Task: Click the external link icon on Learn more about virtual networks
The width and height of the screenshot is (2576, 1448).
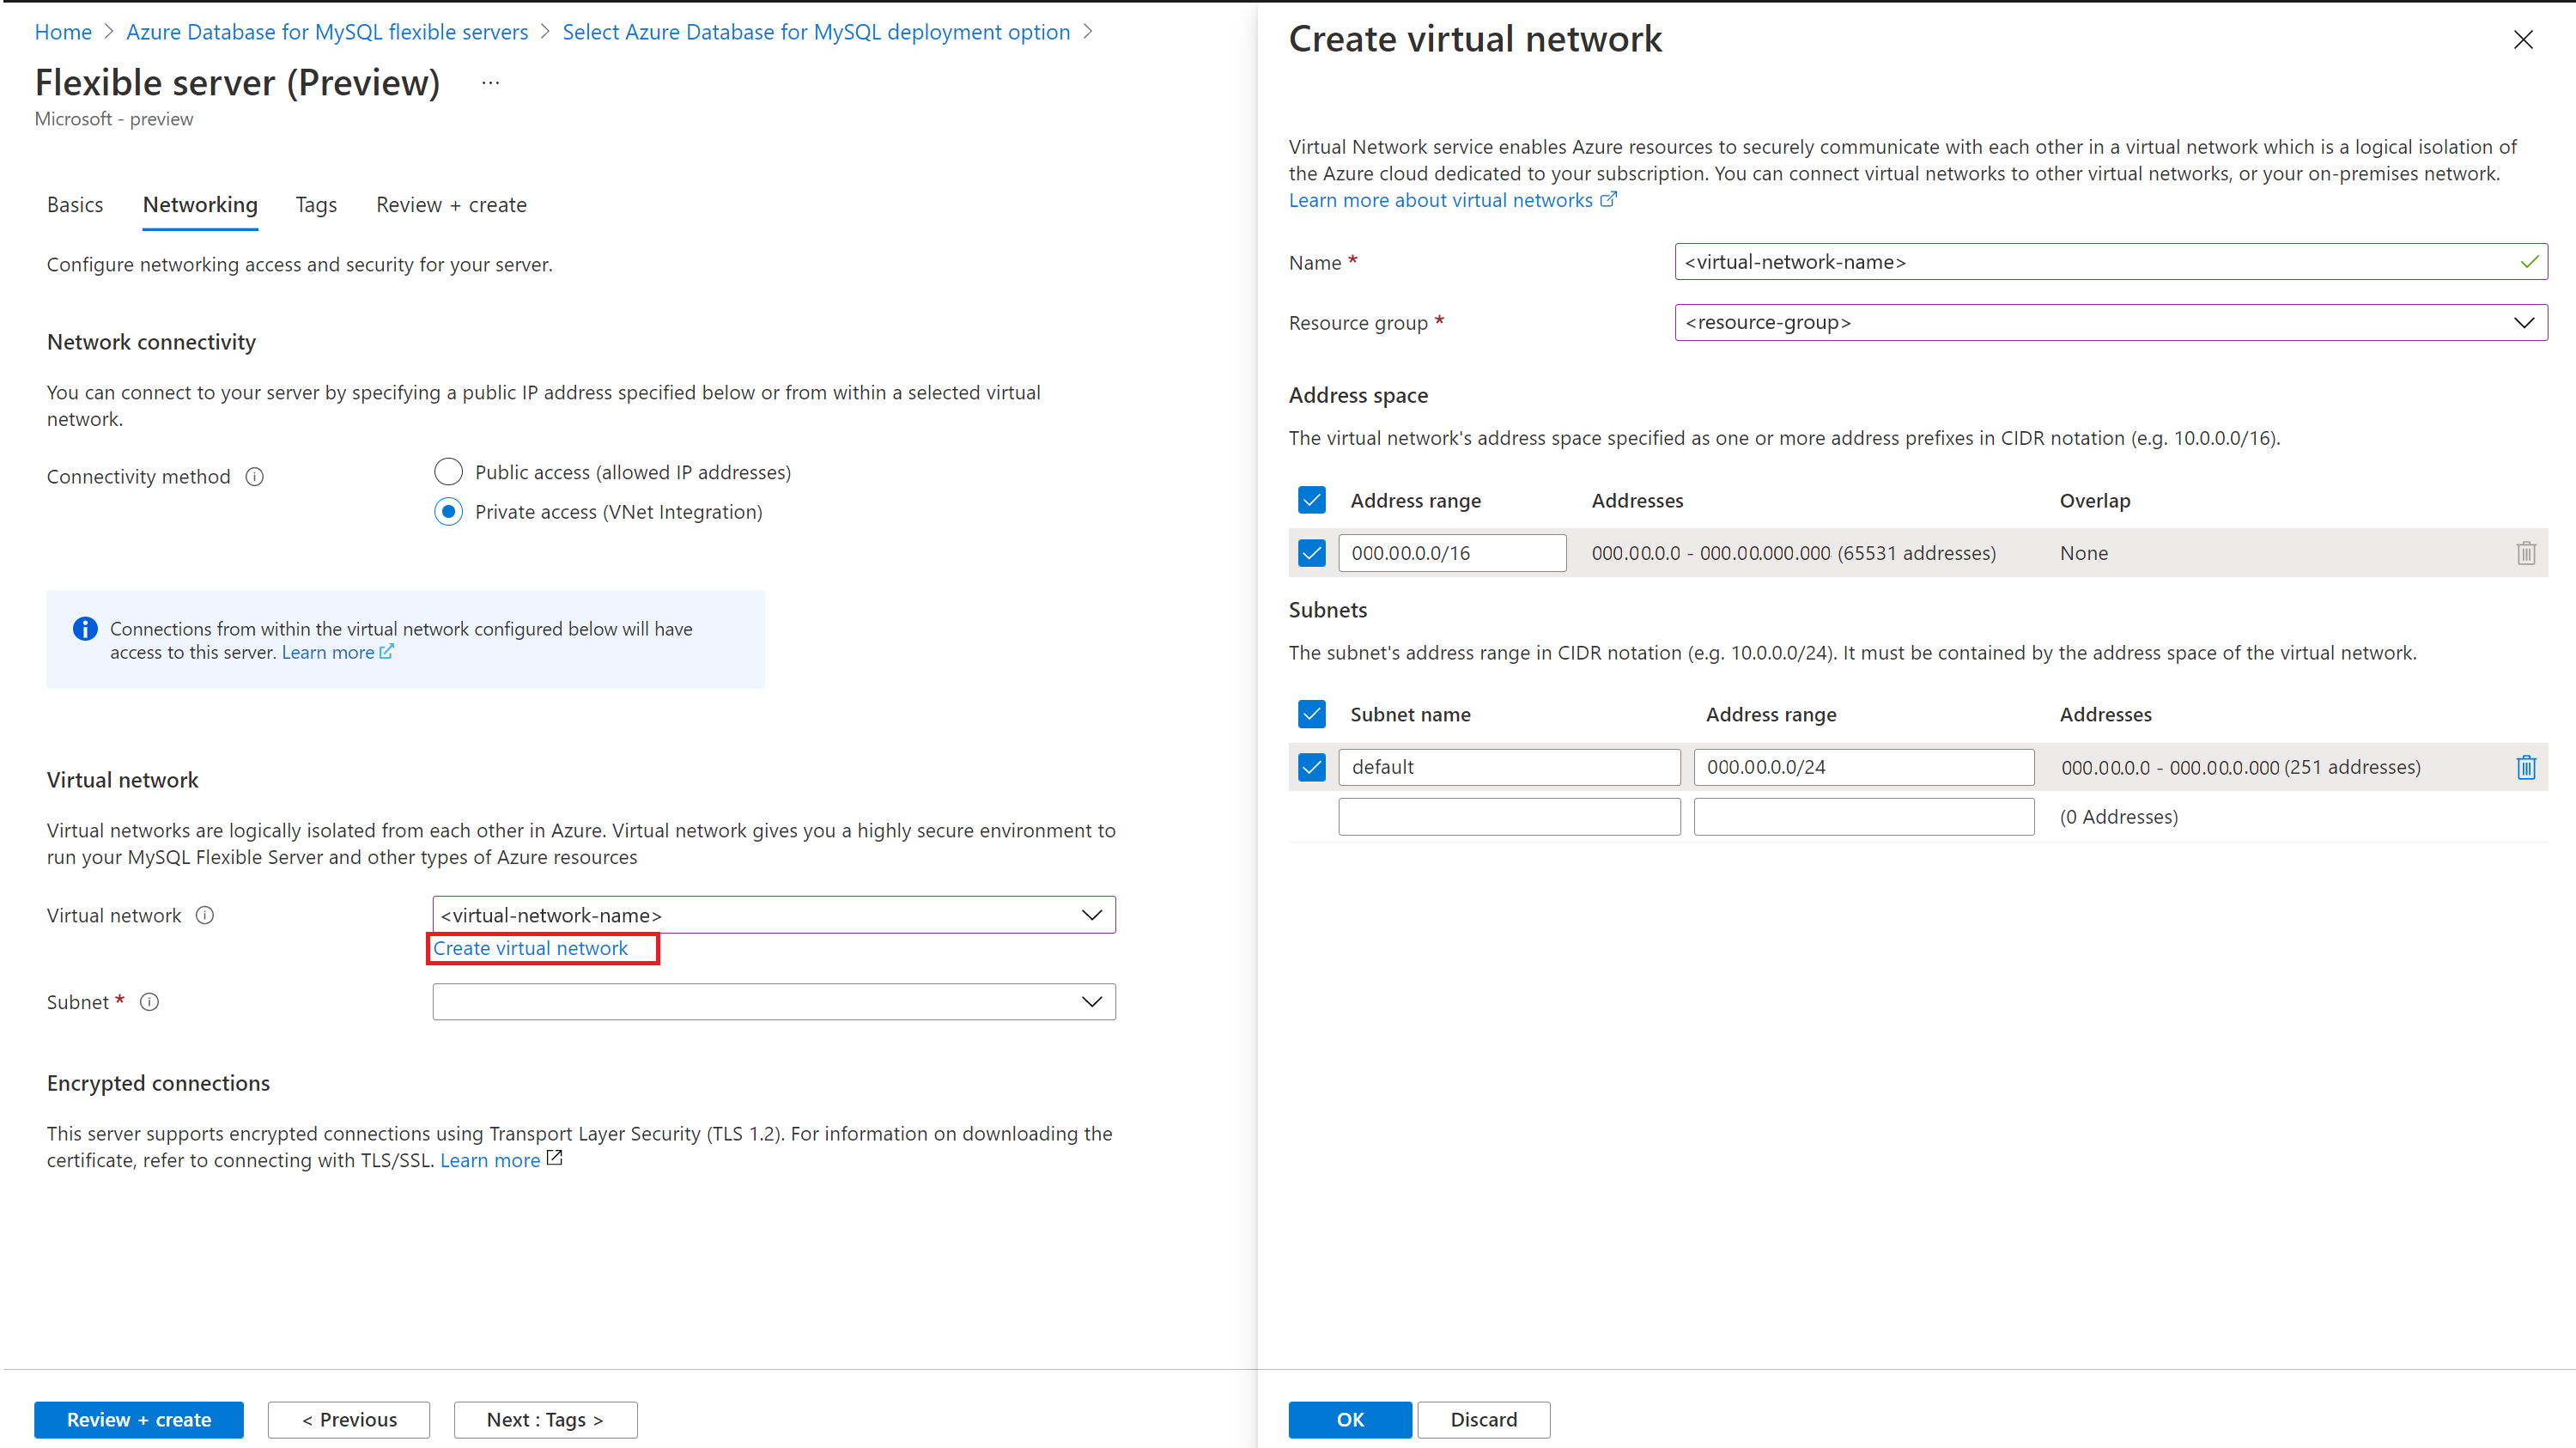Action: tap(1608, 198)
